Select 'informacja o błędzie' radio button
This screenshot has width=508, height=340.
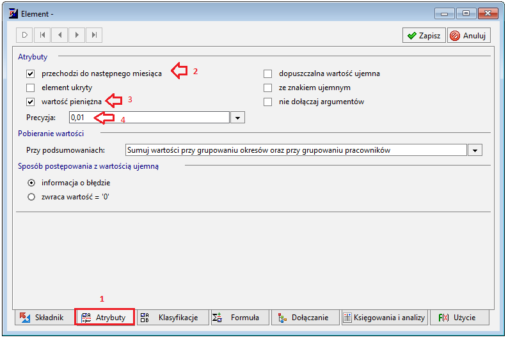[x=31, y=183]
